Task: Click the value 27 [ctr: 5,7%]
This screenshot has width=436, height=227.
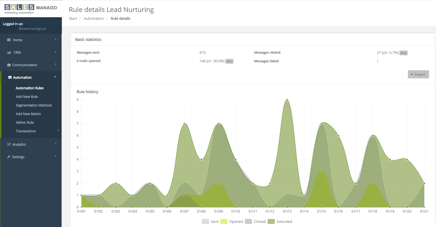Action: pyautogui.click(x=387, y=53)
